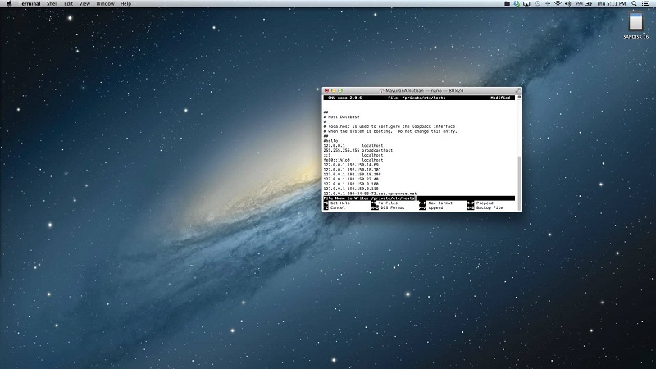The image size is (656, 369).
Task: Click the 'Prepend' shortcut
Action: (x=481, y=203)
